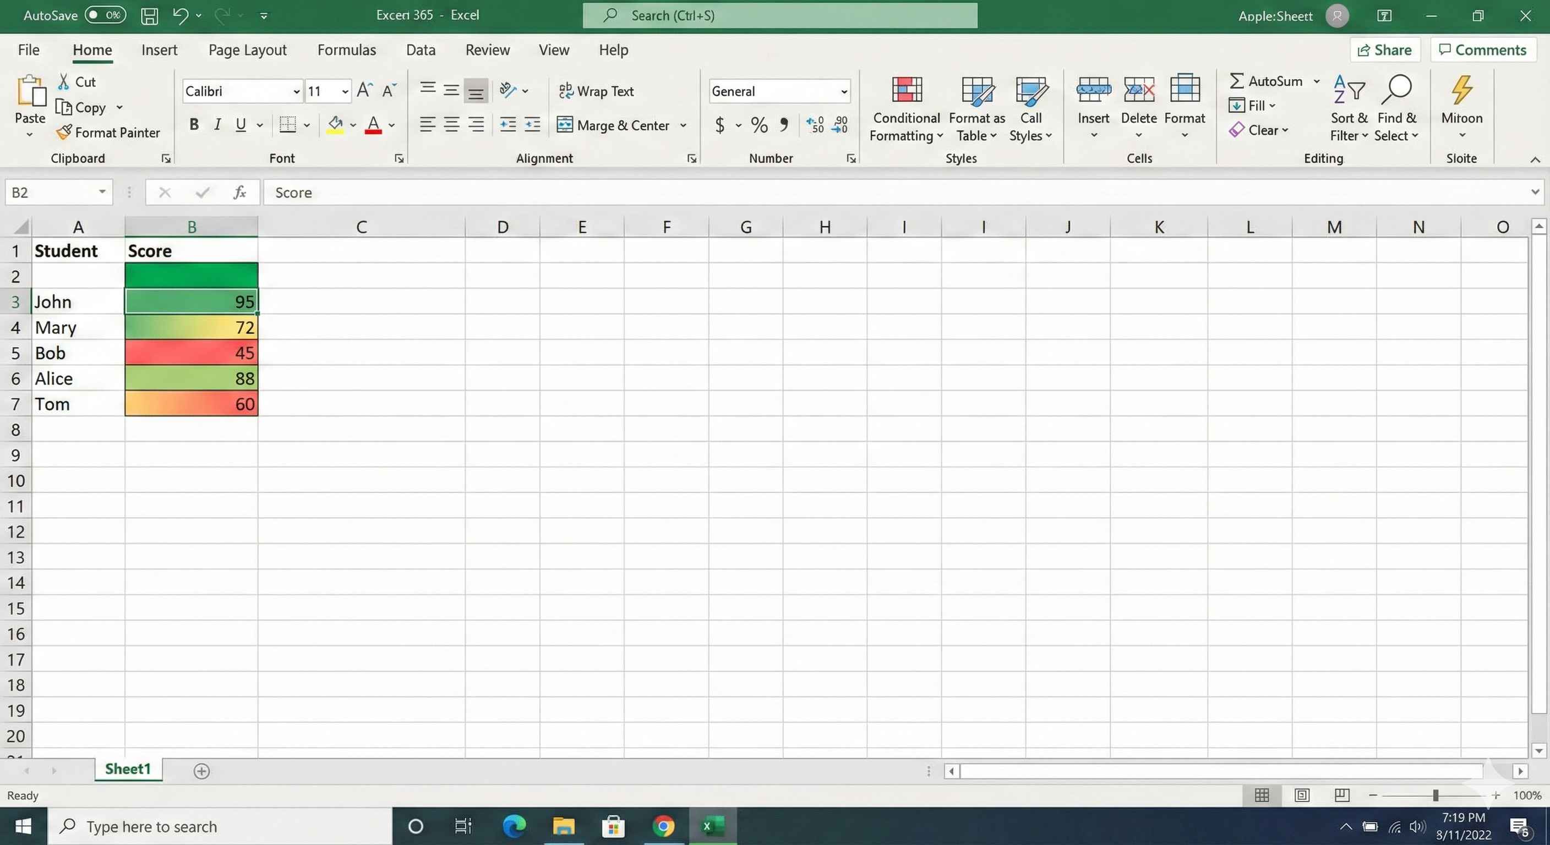Click the Wrap Text icon
The height and width of the screenshot is (845, 1550).
click(x=566, y=91)
